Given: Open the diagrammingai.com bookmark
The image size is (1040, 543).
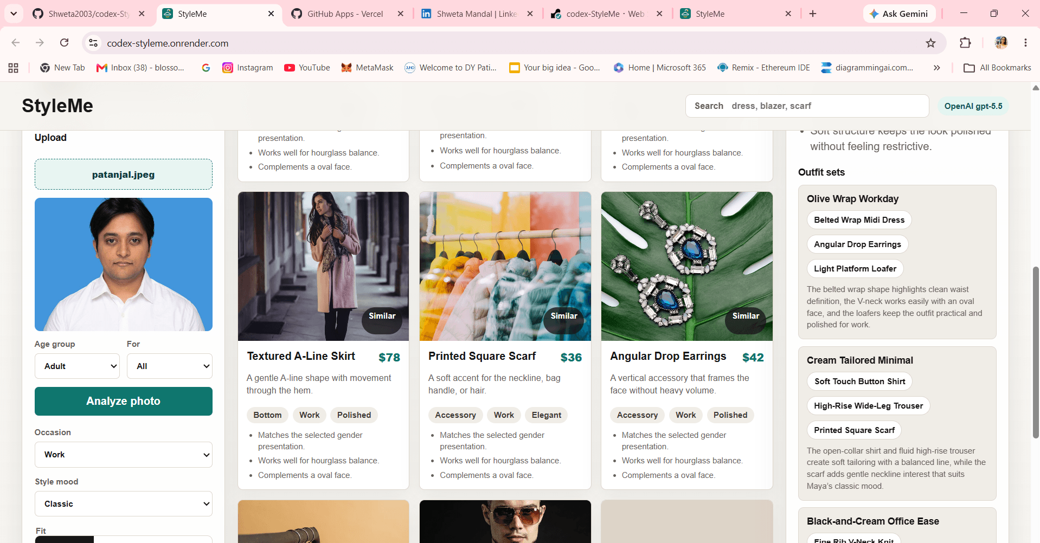Looking at the screenshot, I should 867,68.
